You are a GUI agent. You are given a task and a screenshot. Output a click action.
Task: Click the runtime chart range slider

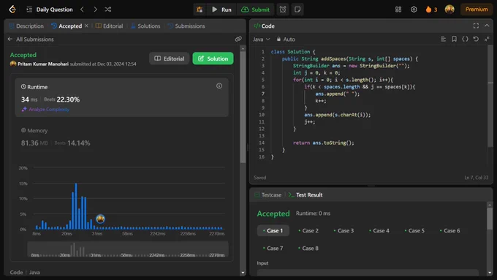(128, 249)
